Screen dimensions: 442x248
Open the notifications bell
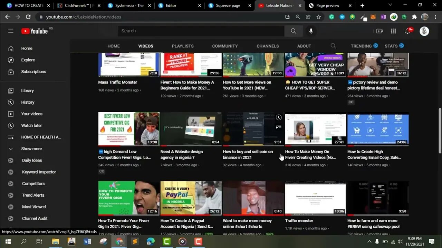point(408,31)
